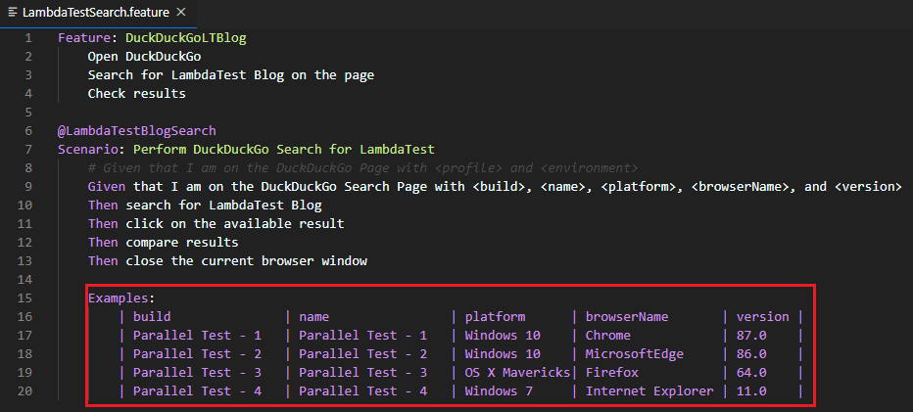
Task: Click the 'OS X Mavericks' platform cell
Action: 517,373
